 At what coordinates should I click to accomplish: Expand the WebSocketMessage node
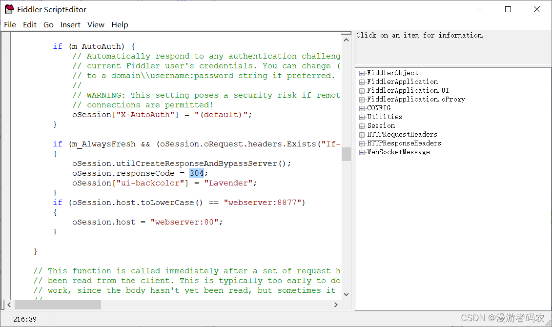point(362,152)
